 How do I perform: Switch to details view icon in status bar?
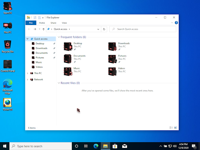(171, 127)
